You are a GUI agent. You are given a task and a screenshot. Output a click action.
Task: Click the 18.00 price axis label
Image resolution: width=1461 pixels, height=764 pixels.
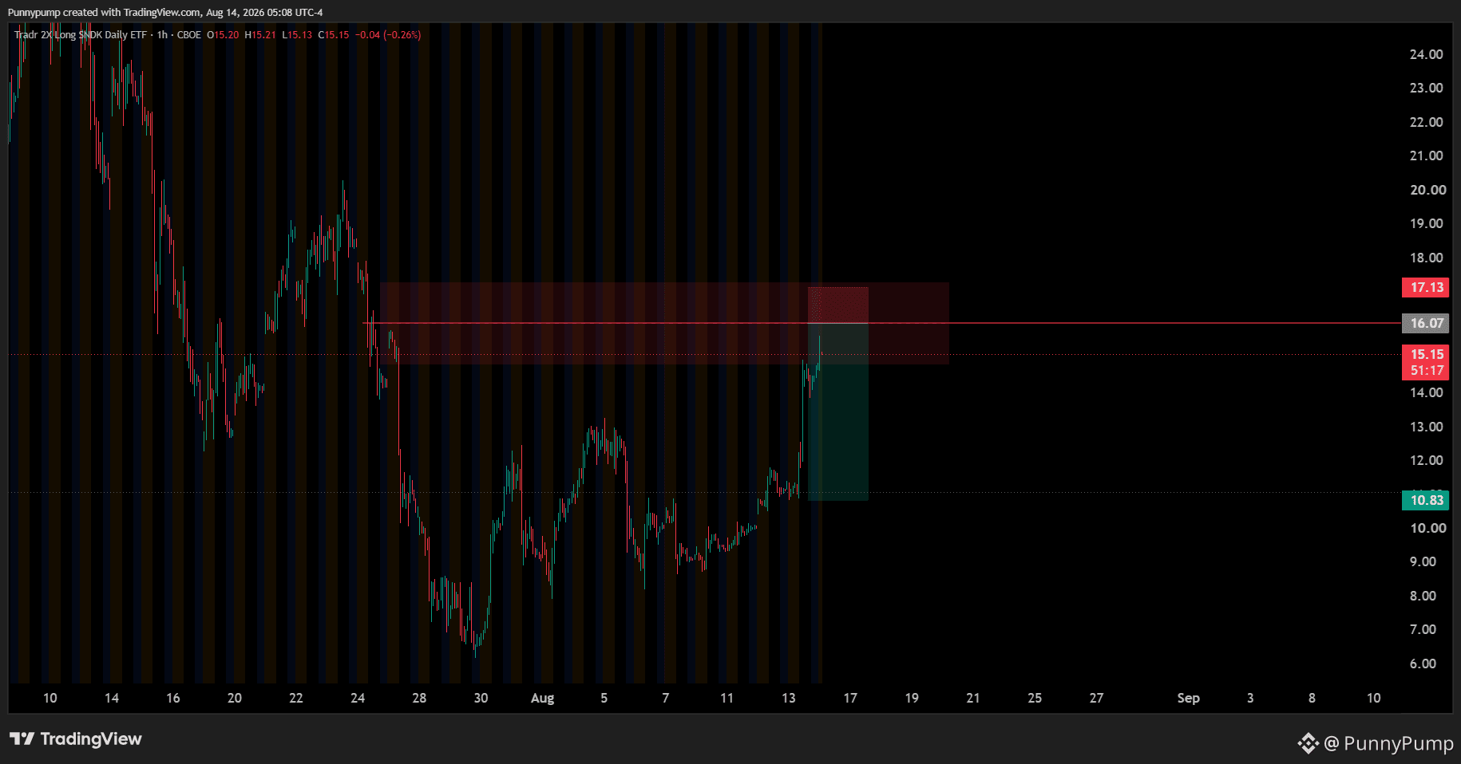point(1426,258)
